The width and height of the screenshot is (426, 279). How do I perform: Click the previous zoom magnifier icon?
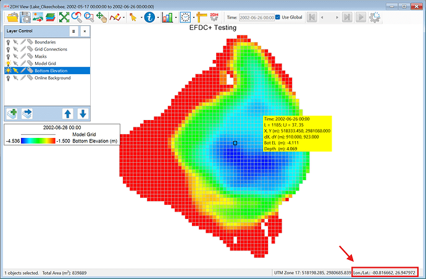point(77,17)
